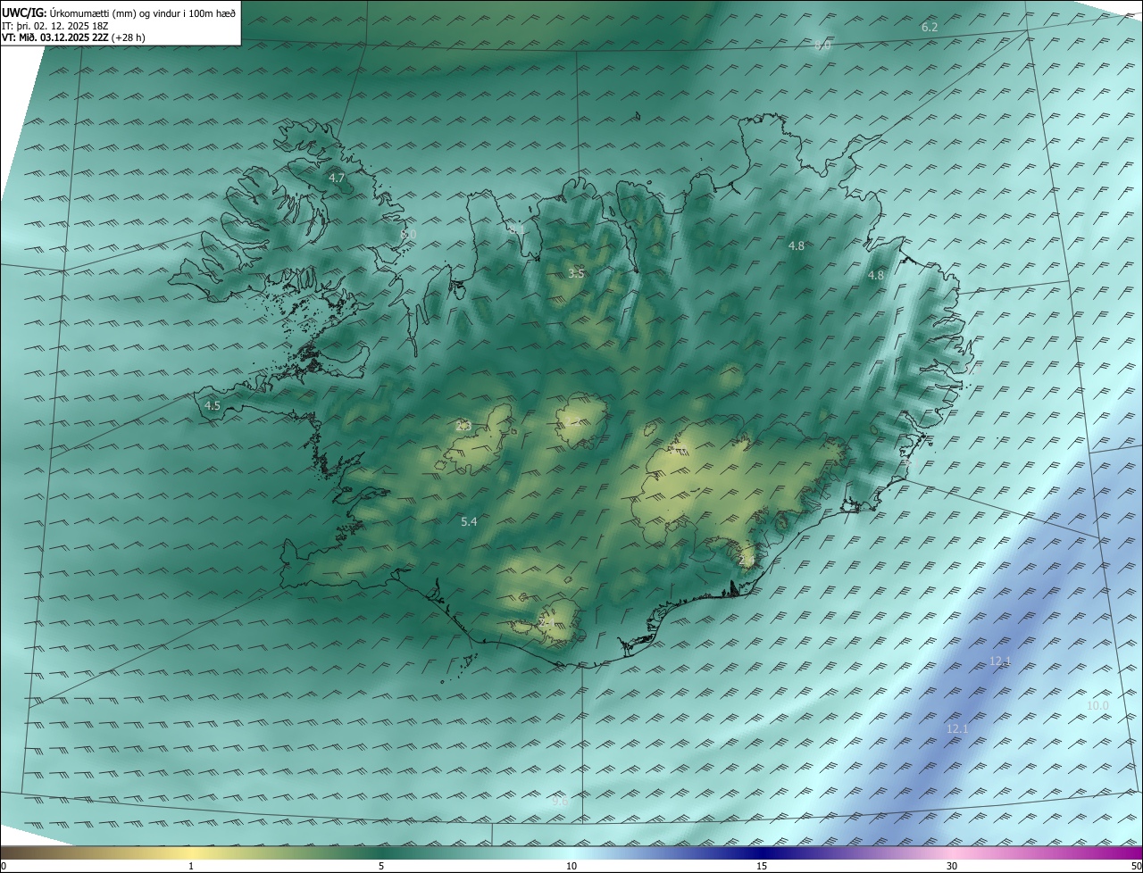Select the 9.6 value label south of Iceland
The image size is (1143, 873).
pos(560,802)
